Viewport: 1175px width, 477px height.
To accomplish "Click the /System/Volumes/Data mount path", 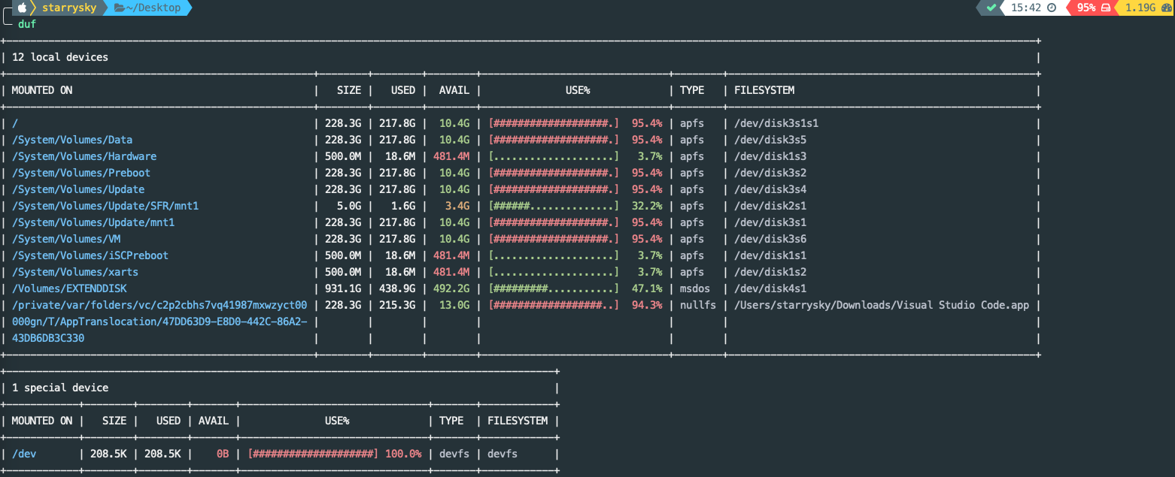I will (x=72, y=140).
